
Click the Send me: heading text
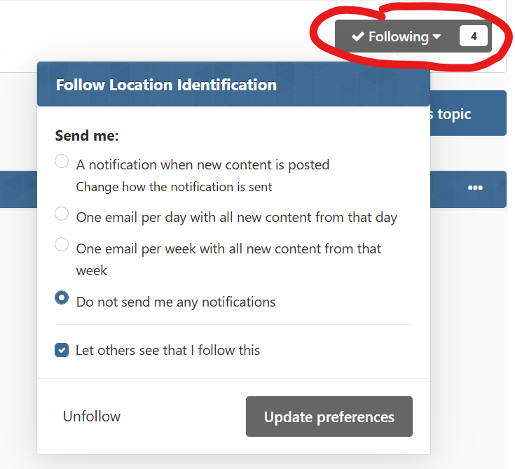pos(87,136)
